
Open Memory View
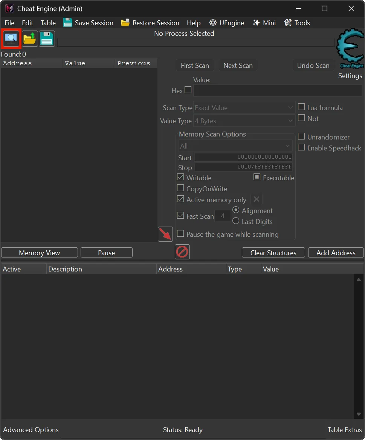tap(40, 253)
